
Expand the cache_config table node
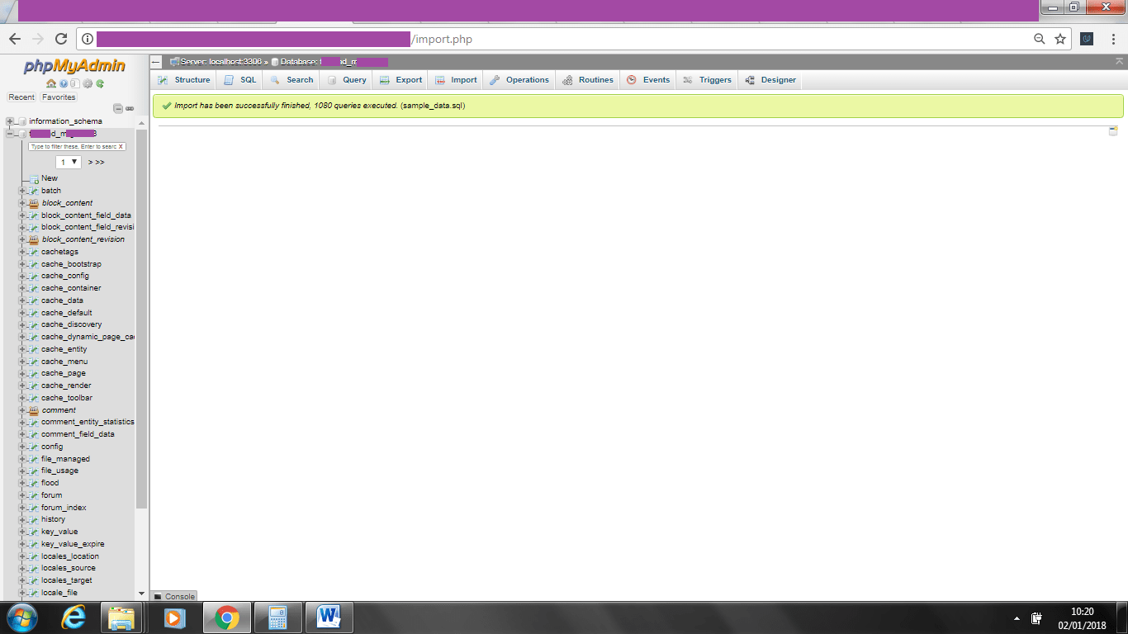22,276
